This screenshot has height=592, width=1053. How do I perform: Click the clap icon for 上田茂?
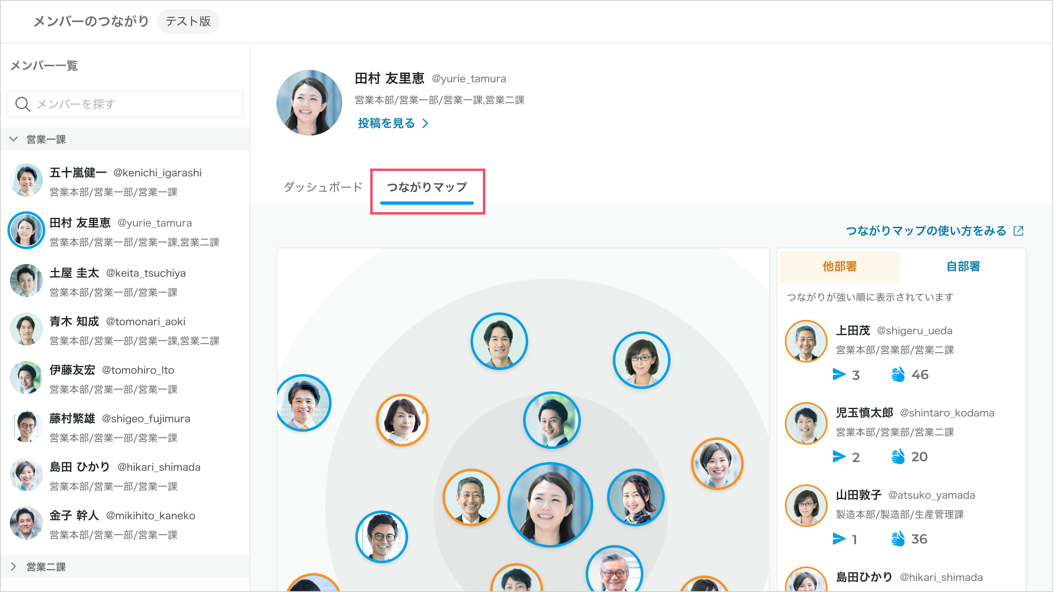pyautogui.click(x=898, y=375)
